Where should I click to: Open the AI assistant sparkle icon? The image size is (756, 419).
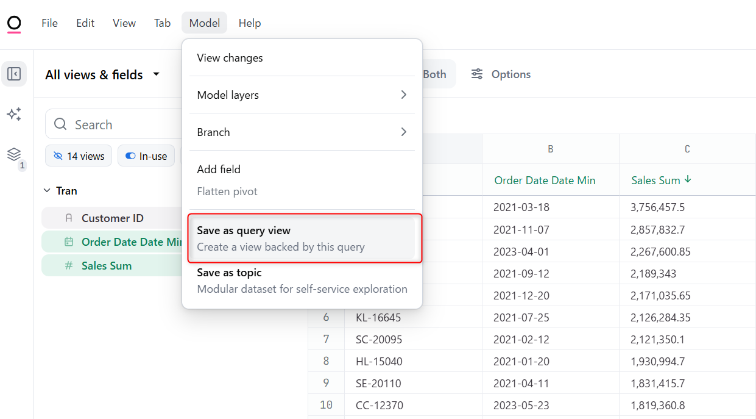(x=14, y=114)
